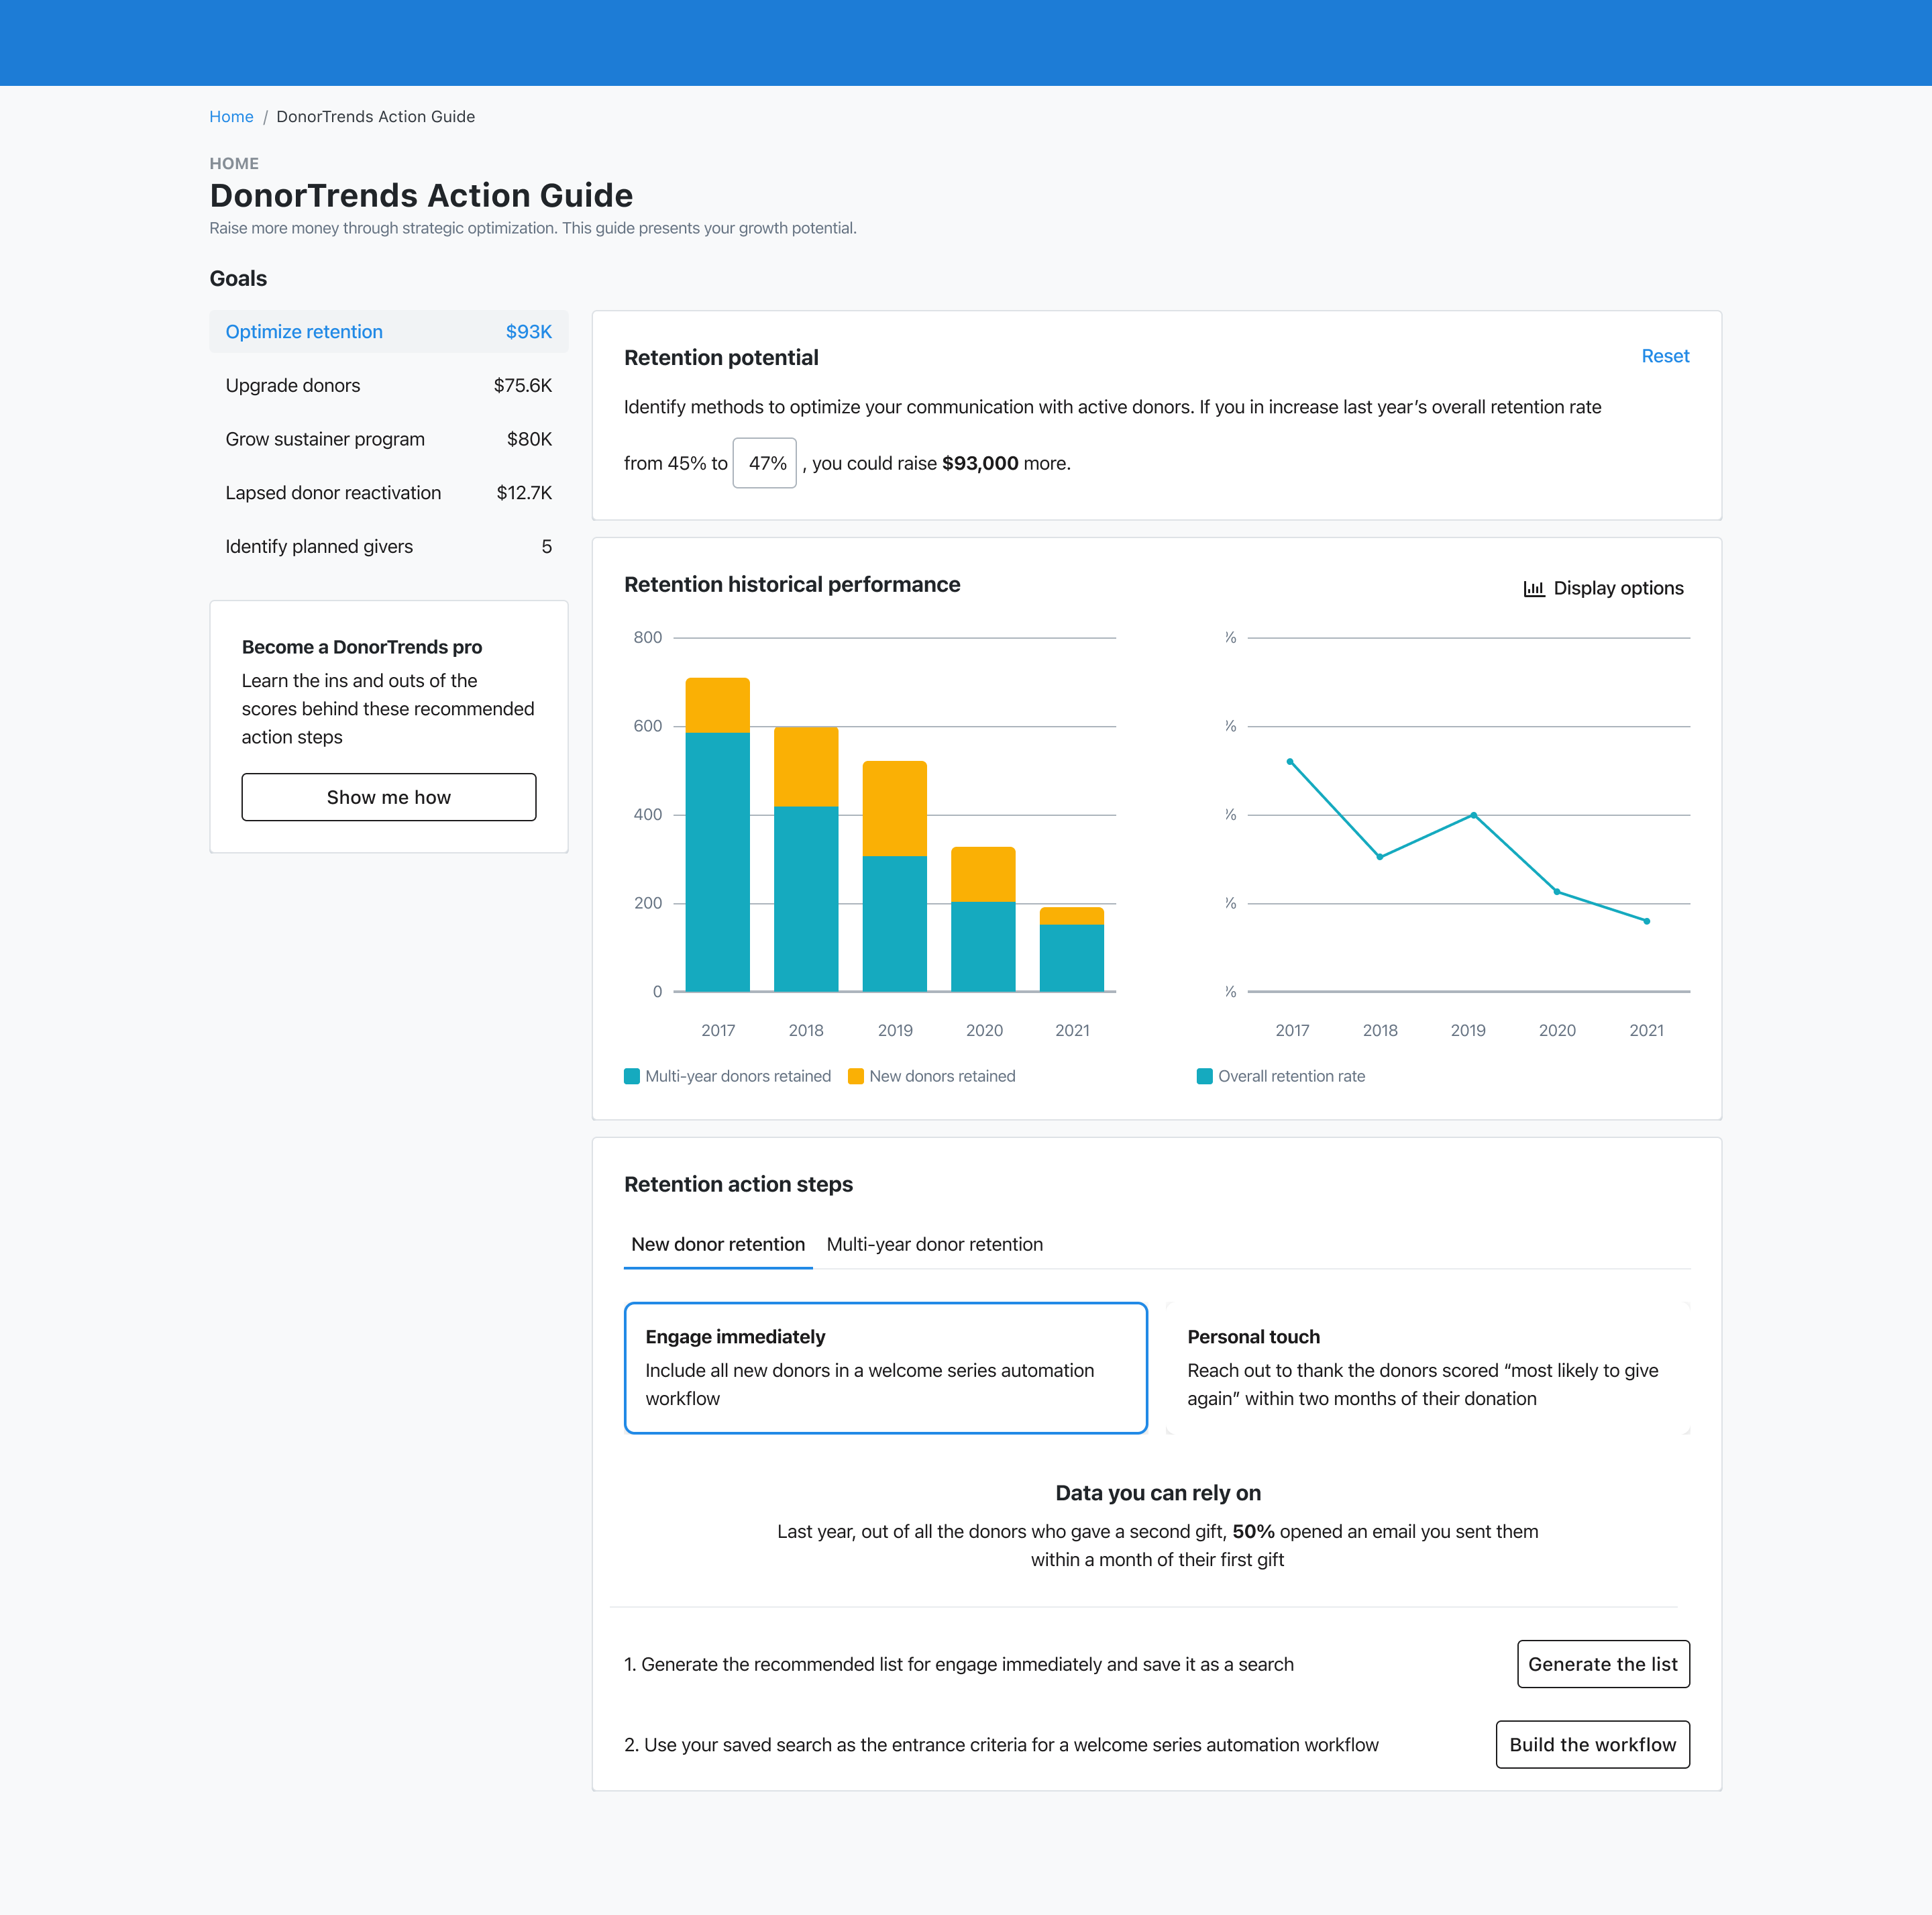The height and width of the screenshot is (1915, 1932).
Task: Select the Upgrade donors goal
Action: coord(388,386)
